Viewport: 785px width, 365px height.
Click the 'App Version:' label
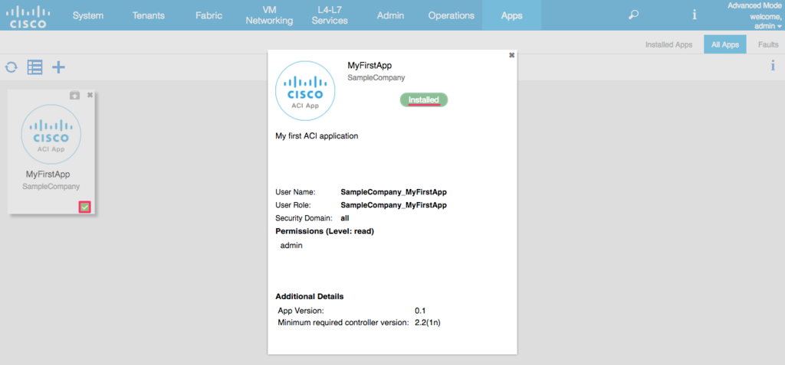[301, 311]
